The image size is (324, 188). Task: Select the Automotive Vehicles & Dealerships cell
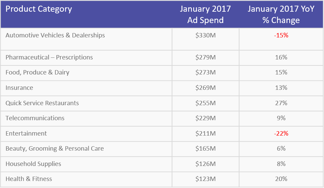pos(55,35)
